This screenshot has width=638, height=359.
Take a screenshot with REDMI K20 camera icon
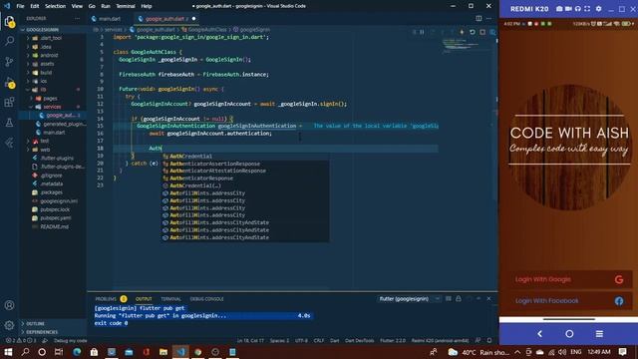[559, 9]
